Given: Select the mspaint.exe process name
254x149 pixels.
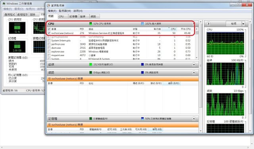Looking at the screenshot, I should [x=58, y=55].
